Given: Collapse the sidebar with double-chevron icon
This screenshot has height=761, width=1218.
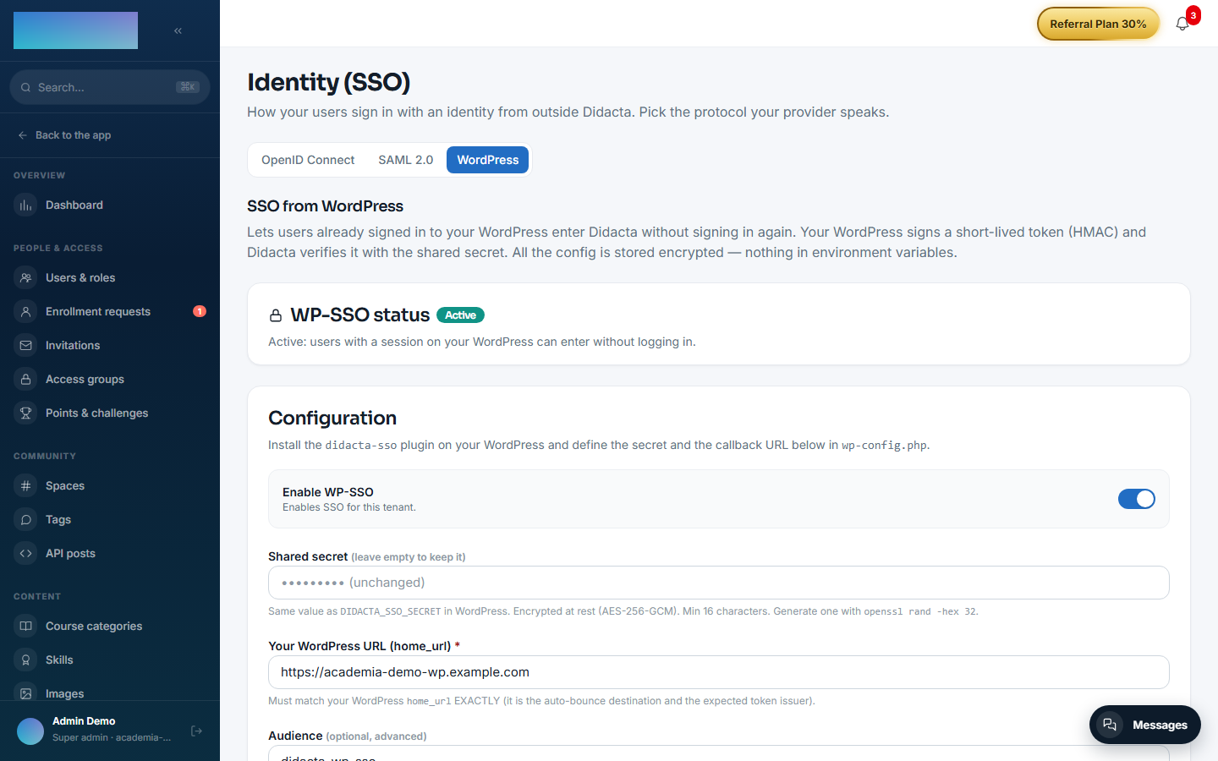Looking at the screenshot, I should pos(178,30).
